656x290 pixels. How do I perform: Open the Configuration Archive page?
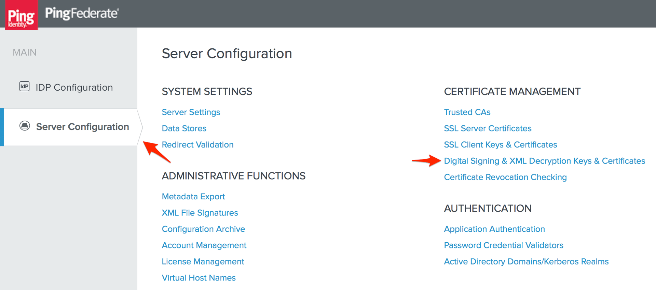point(203,229)
